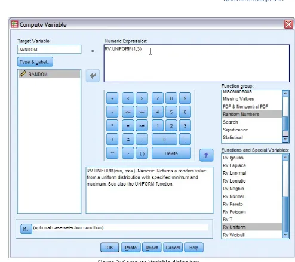Viewport: 295px width, 262px height.
Task: Click the division slash button
Action: (112, 139)
